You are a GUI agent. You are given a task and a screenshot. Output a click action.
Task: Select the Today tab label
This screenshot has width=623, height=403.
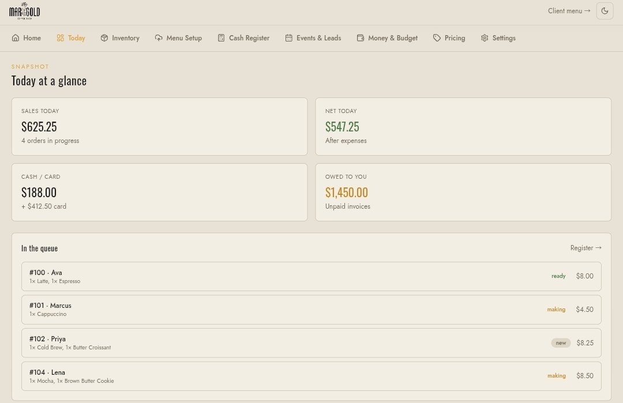76,38
